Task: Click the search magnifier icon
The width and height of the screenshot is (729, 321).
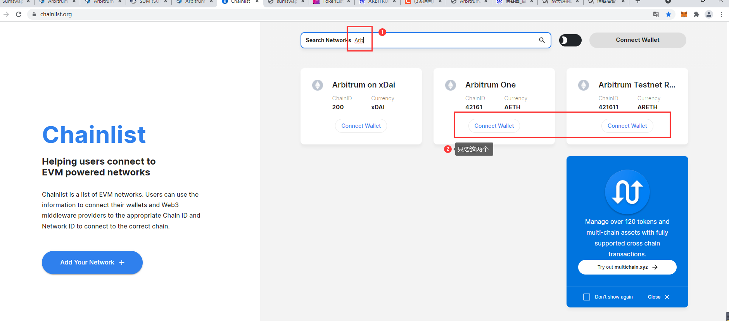Action: pyautogui.click(x=542, y=40)
